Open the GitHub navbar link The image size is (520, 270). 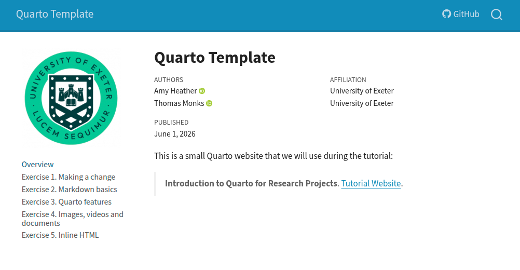461,14
